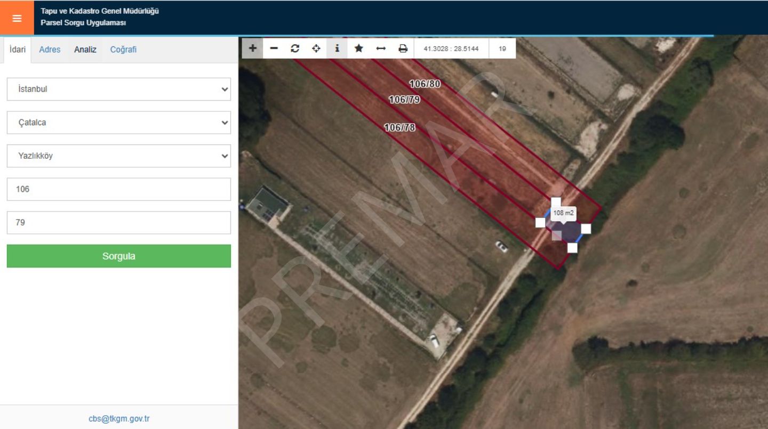Select the info tool icon
768x429 pixels.
[337, 48]
